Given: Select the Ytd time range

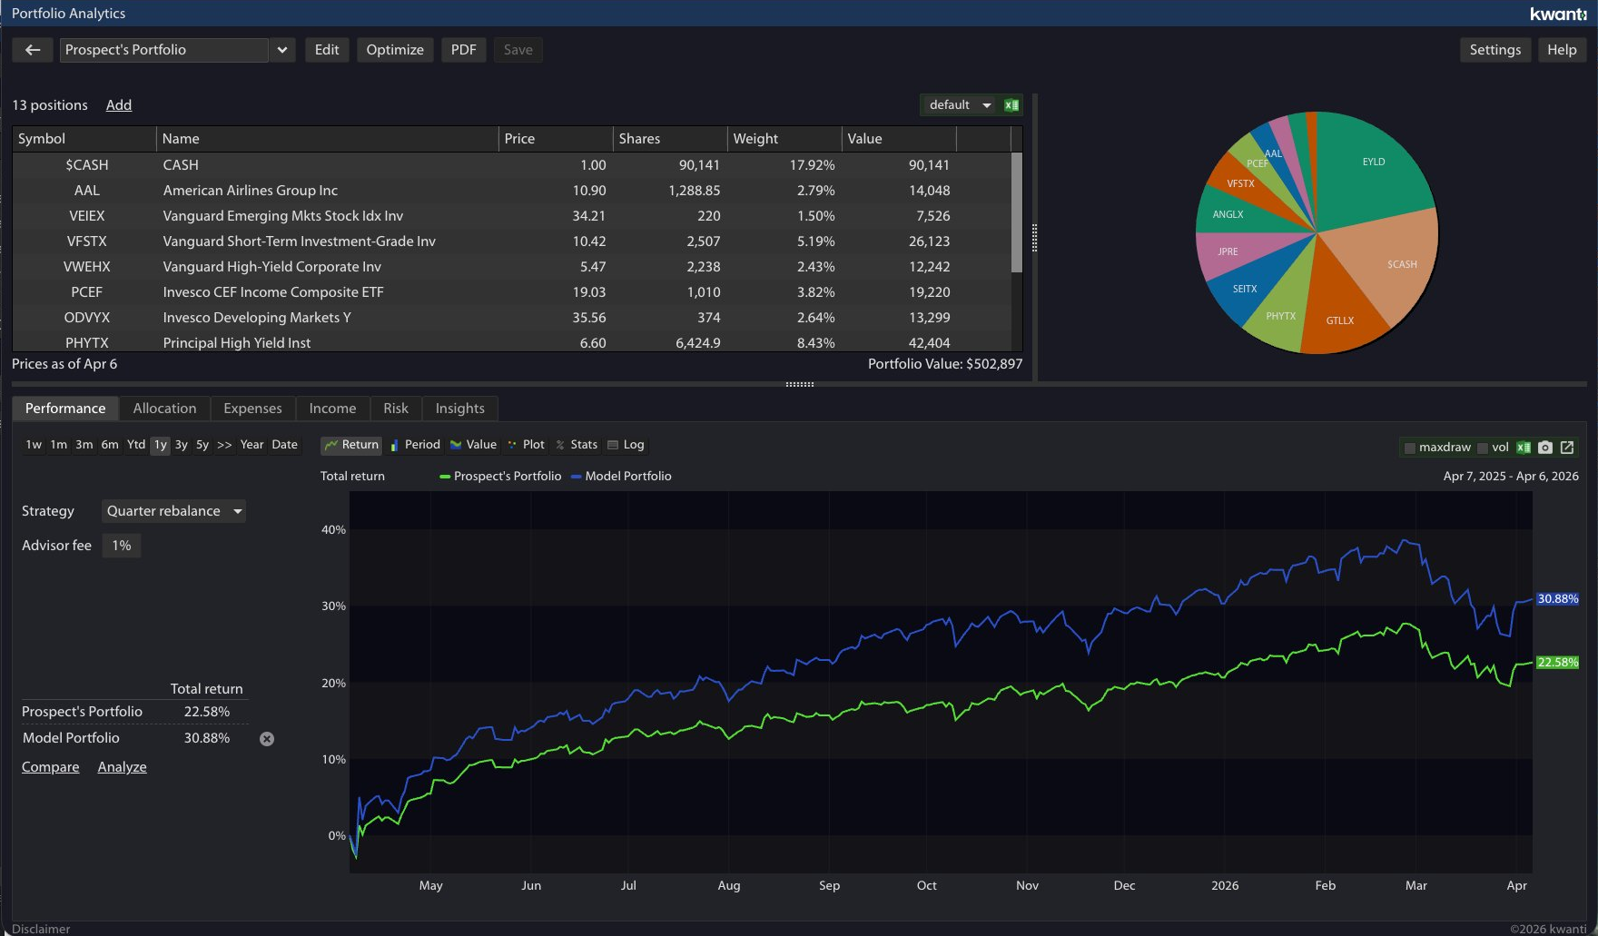Looking at the screenshot, I should click(x=136, y=445).
